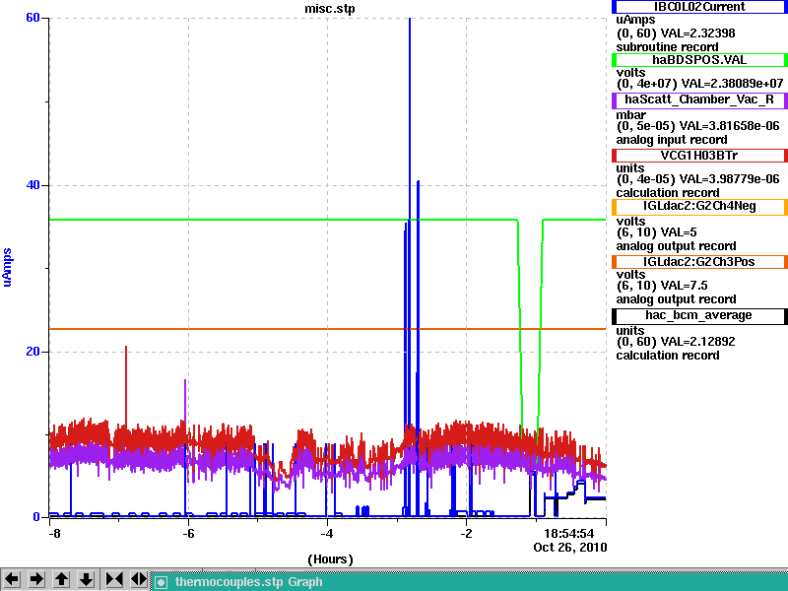The width and height of the screenshot is (788, 591).
Task: Click the right arrow pan button
Action: tap(36, 579)
